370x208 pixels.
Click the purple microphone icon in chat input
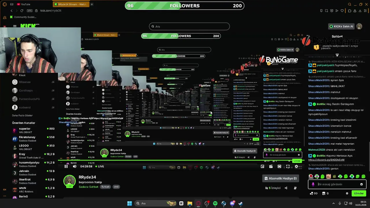(x=313, y=184)
